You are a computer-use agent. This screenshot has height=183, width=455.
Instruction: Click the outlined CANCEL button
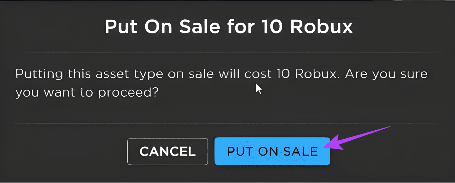(167, 151)
